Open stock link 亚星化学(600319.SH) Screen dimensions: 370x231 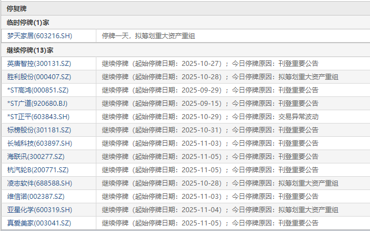[39, 210]
